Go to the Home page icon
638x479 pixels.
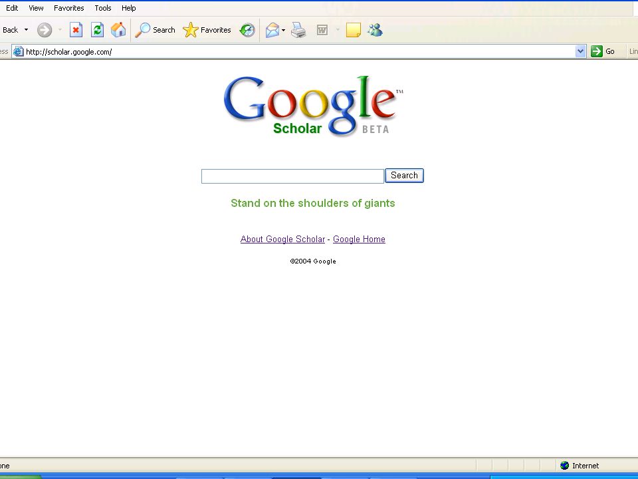point(118,30)
